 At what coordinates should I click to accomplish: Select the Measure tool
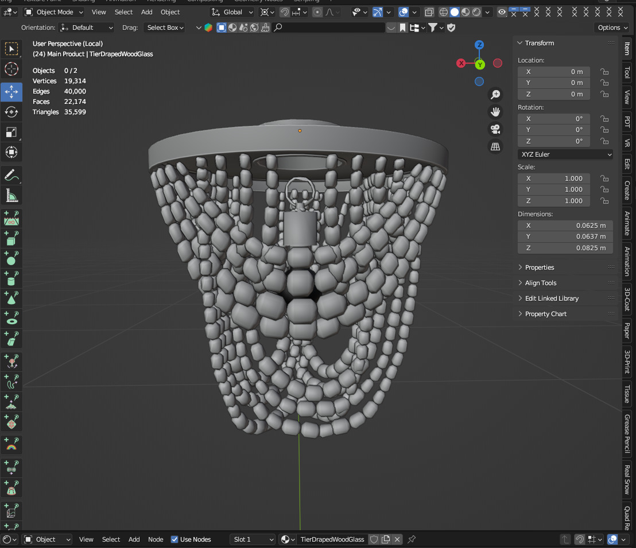(11, 196)
